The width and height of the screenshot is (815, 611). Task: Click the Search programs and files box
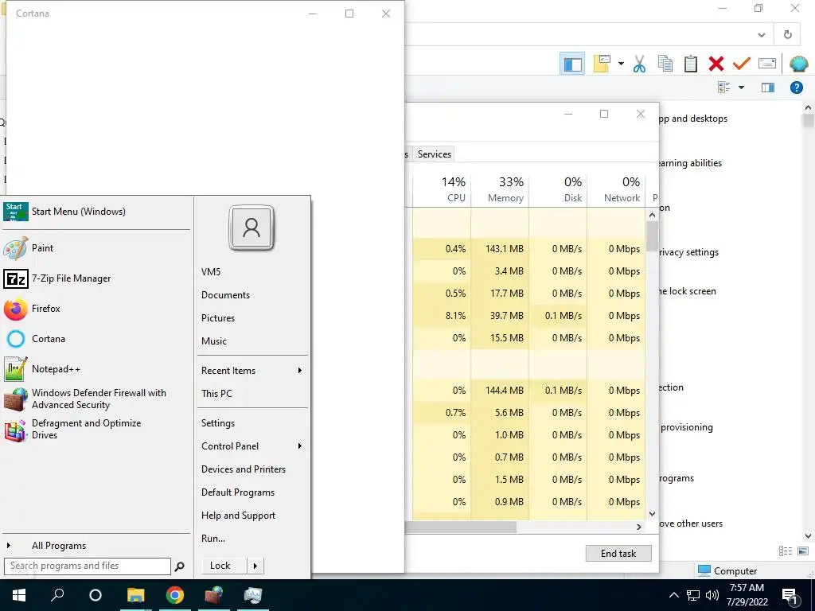[88, 566]
